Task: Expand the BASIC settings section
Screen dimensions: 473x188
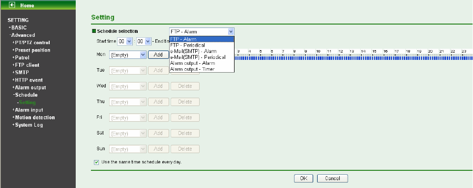Action: (x=19, y=27)
